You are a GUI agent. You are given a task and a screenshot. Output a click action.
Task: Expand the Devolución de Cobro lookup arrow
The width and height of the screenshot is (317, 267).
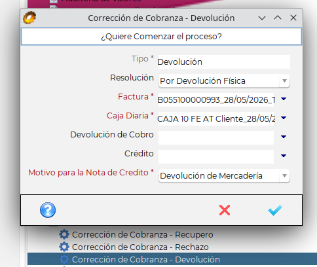point(284,137)
